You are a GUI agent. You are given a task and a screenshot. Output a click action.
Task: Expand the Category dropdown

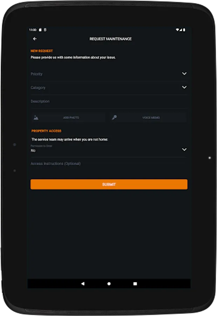tap(109, 87)
